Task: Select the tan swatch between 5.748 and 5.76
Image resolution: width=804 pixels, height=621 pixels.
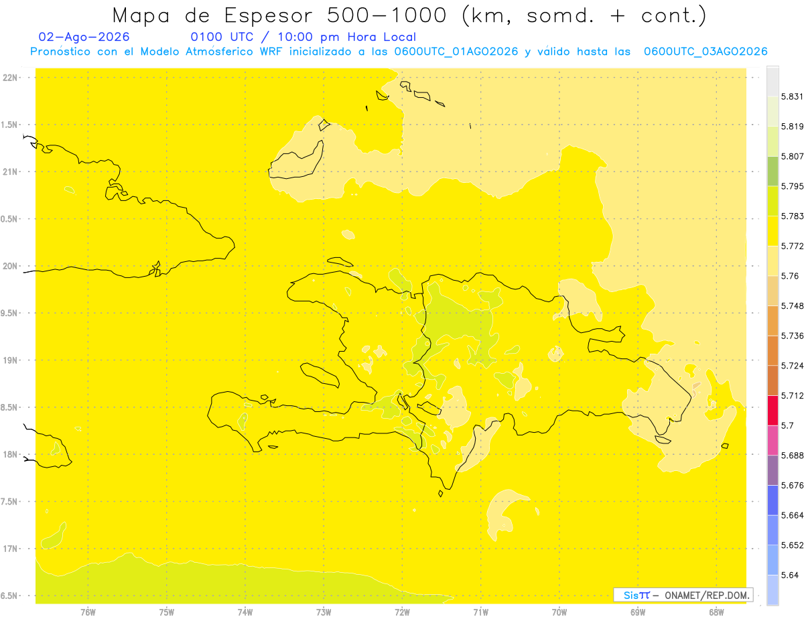Action: [773, 291]
